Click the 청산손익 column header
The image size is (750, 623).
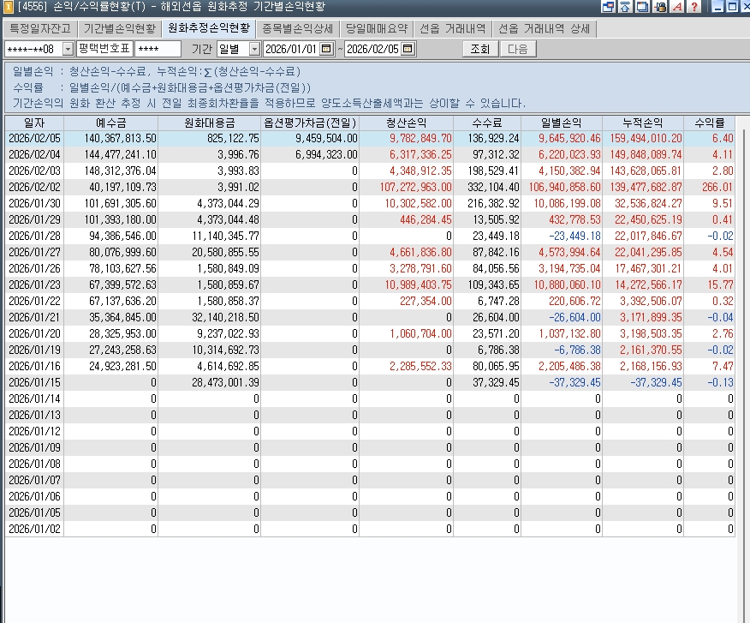pos(406,123)
